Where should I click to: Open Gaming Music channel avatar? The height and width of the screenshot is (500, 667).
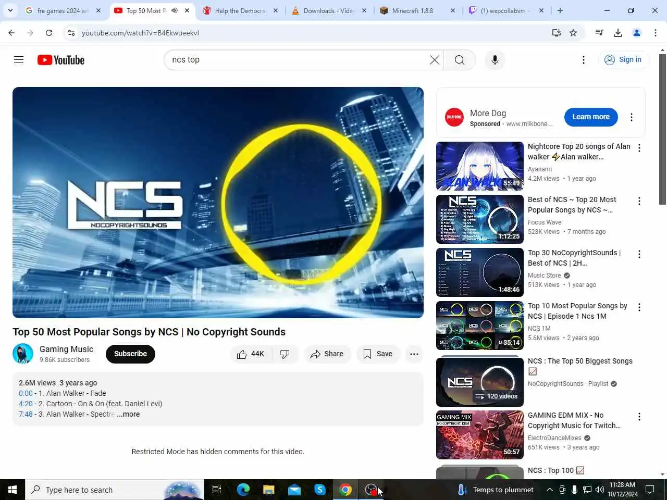[x=23, y=354]
